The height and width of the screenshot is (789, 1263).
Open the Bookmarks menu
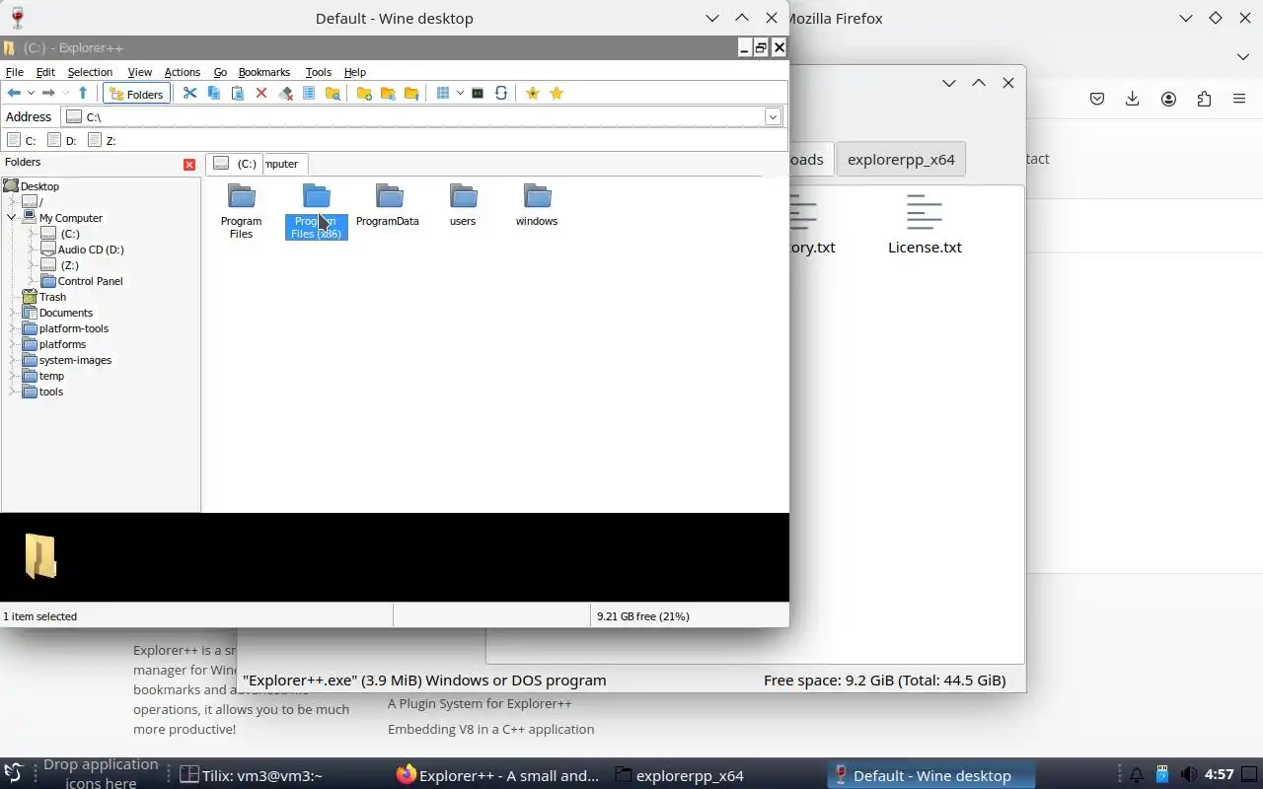(263, 72)
